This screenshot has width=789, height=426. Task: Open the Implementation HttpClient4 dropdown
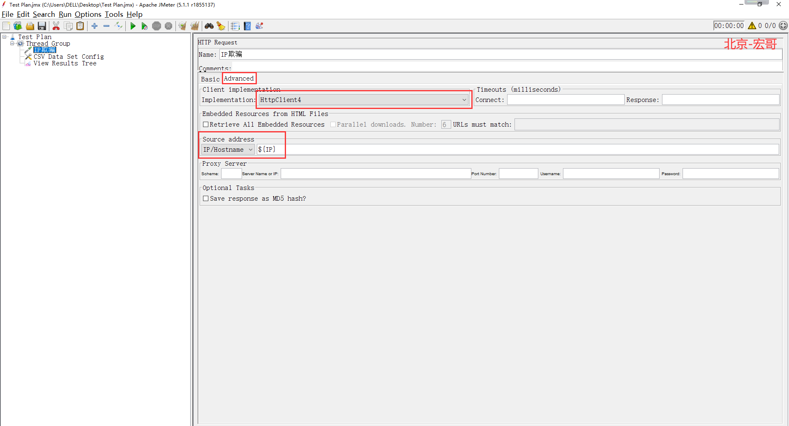tap(364, 100)
